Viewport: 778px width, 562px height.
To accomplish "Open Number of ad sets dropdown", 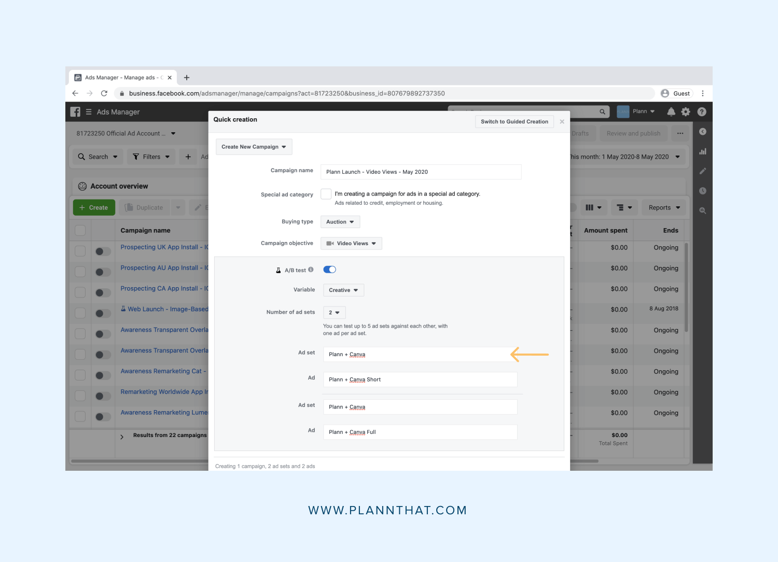I will [334, 313].
